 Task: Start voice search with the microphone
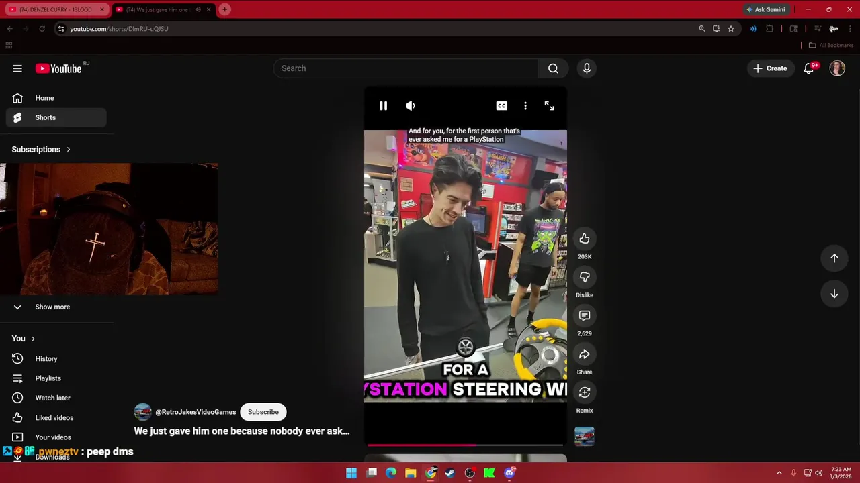click(587, 68)
